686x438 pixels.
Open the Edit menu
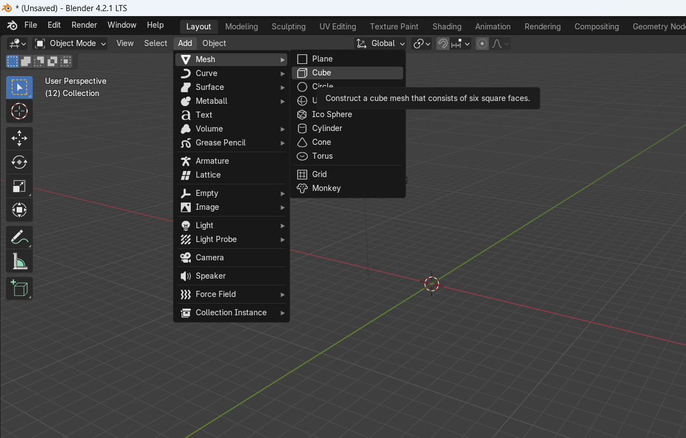click(54, 25)
